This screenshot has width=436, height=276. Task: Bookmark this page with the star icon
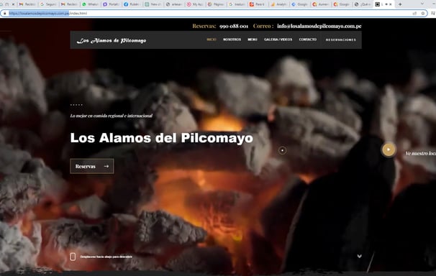[422, 13]
